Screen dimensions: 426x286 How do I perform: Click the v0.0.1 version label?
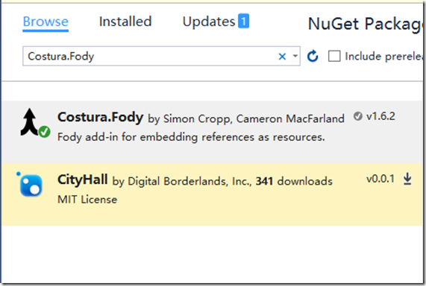coord(380,179)
